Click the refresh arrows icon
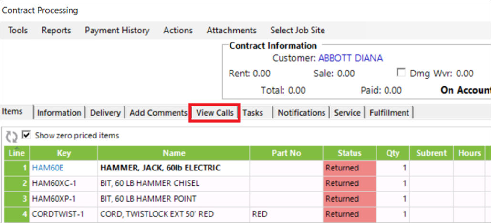Image resolution: width=491 pixels, height=223 pixels. coord(11,137)
